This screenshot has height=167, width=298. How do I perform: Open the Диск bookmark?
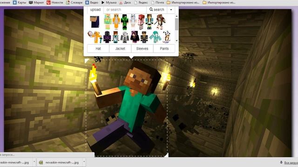tap(125, 2)
